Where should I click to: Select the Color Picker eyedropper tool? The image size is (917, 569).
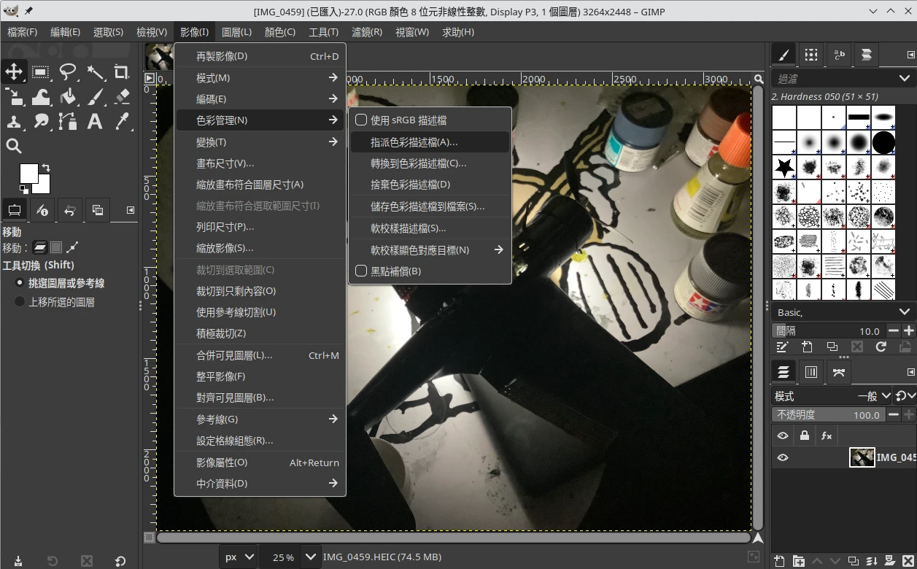pyautogui.click(x=122, y=121)
